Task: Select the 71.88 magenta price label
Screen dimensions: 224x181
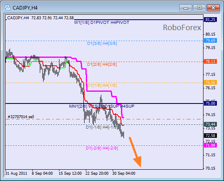Action: tap(210, 145)
